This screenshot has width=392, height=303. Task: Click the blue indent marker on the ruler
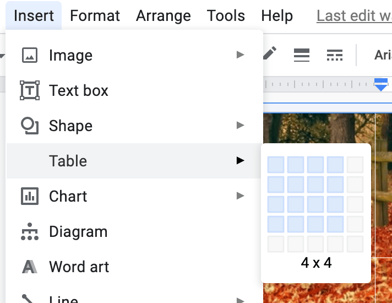[380, 84]
